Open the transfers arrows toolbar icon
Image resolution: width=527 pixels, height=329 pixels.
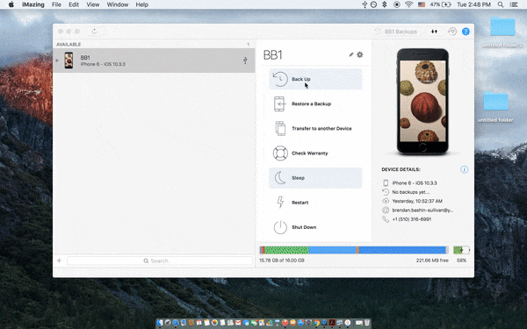point(434,32)
